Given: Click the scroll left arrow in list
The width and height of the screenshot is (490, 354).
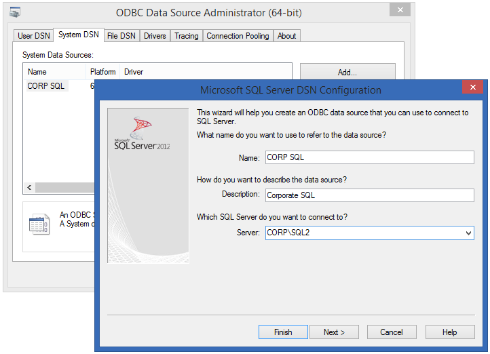Looking at the screenshot, I should pyautogui.click(x=29, y=188).
